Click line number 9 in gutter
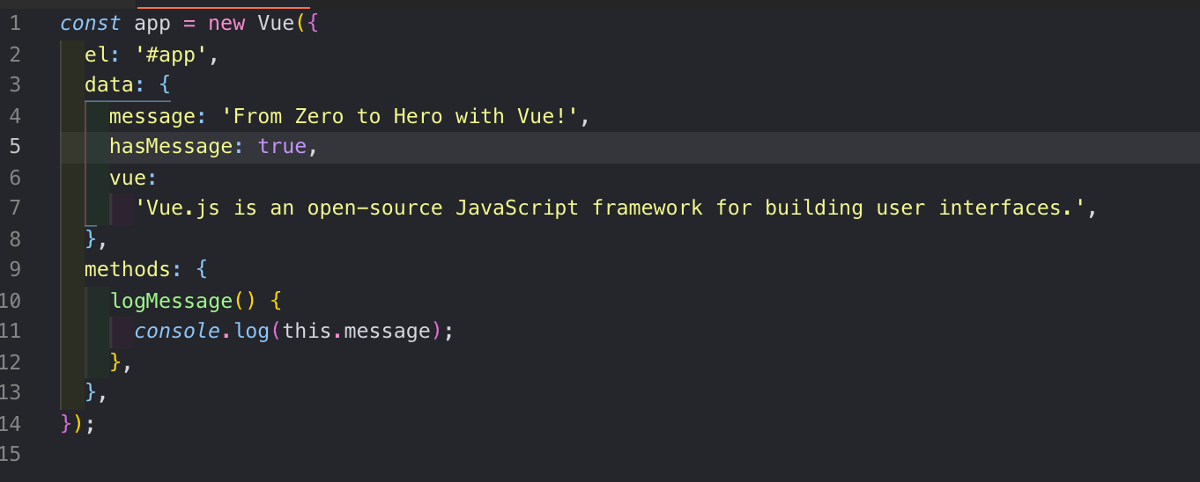 coord(15,270)
